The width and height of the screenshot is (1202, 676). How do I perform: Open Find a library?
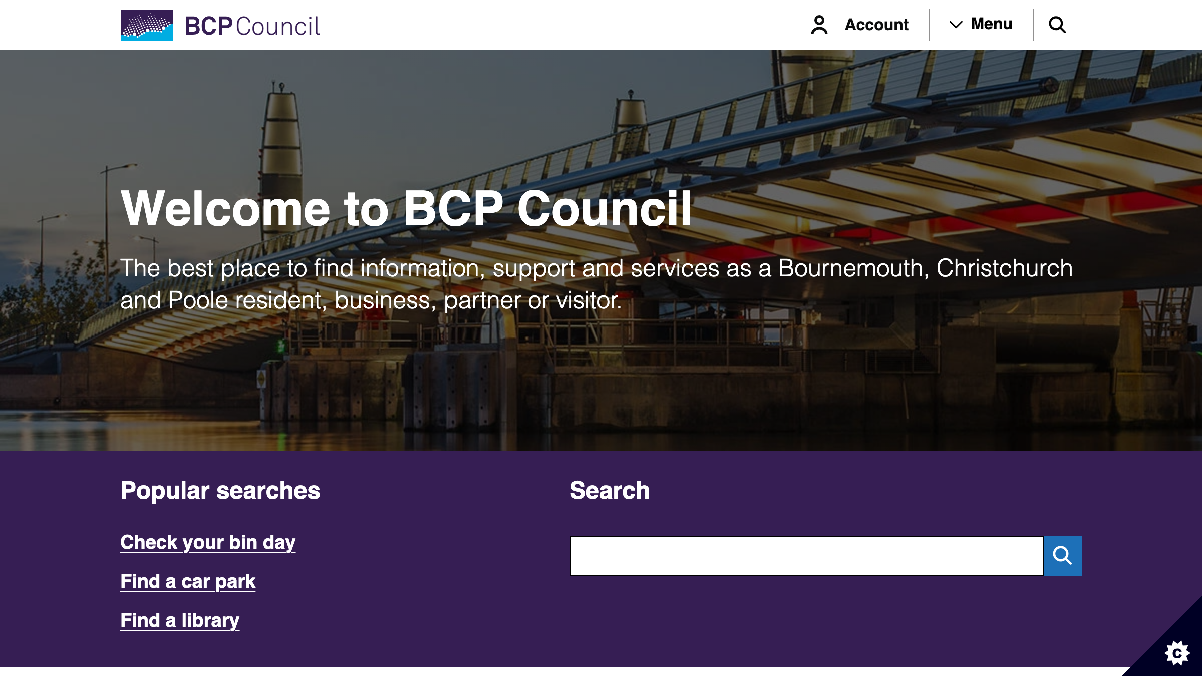coord(180,620)
